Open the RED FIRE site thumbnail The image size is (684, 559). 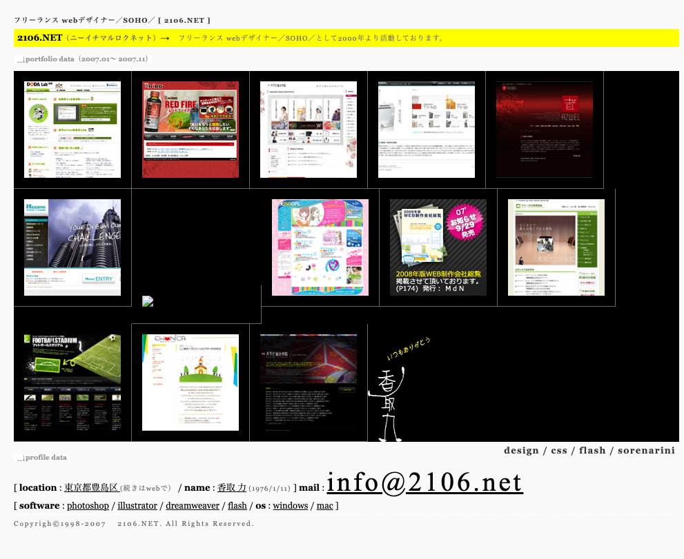(x=190, y=130)
